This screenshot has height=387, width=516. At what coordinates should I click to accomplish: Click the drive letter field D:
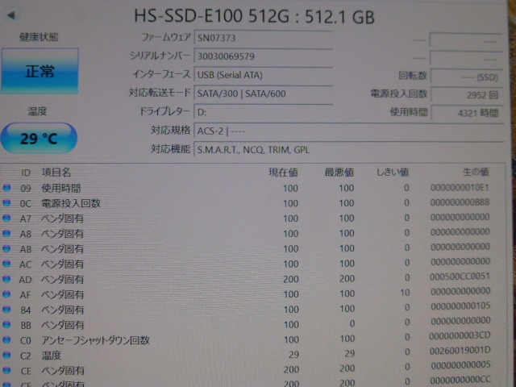click(264, 112)
